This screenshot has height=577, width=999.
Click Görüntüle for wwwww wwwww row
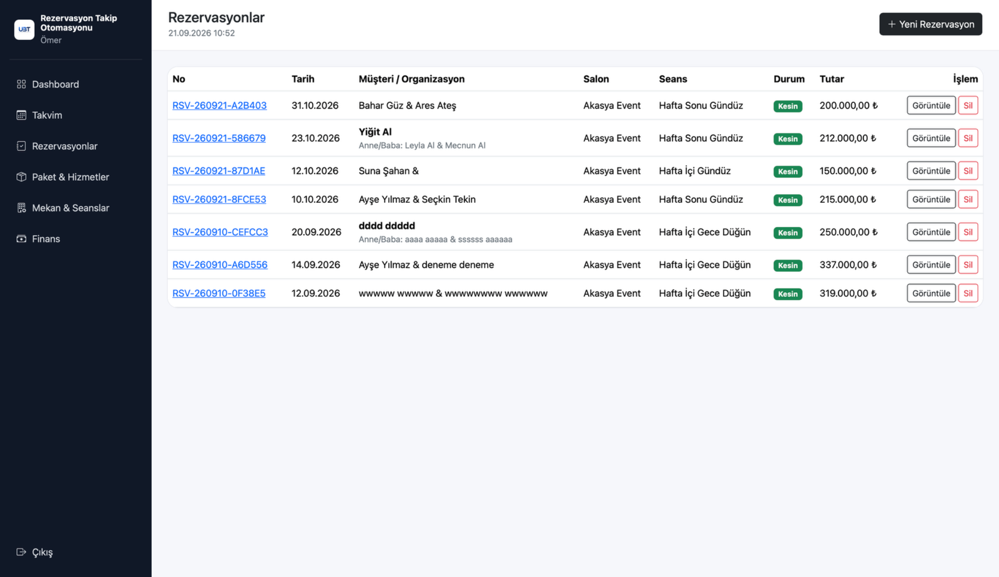[x=931, y=293]
